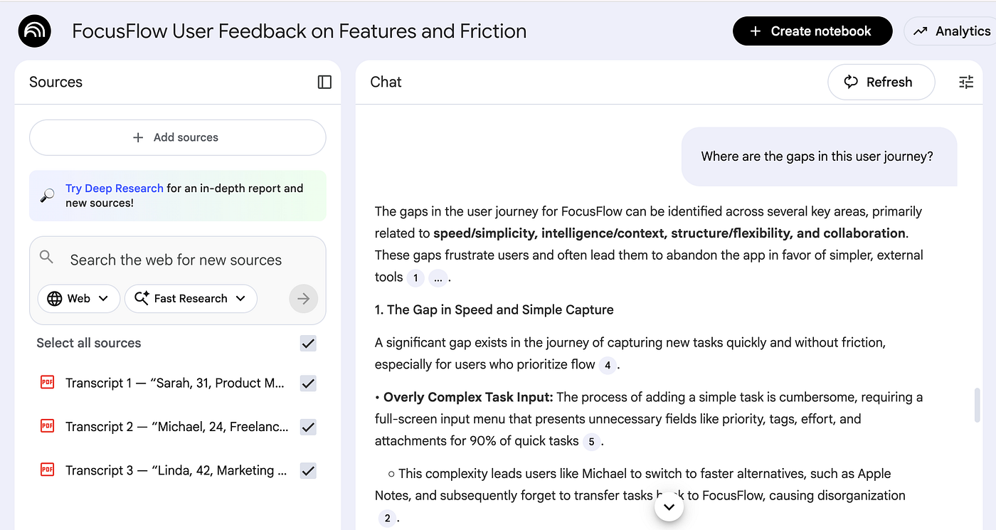Screen dimensions: 996x530
Task: Click the Search the web input field
Action: [176, 260]
